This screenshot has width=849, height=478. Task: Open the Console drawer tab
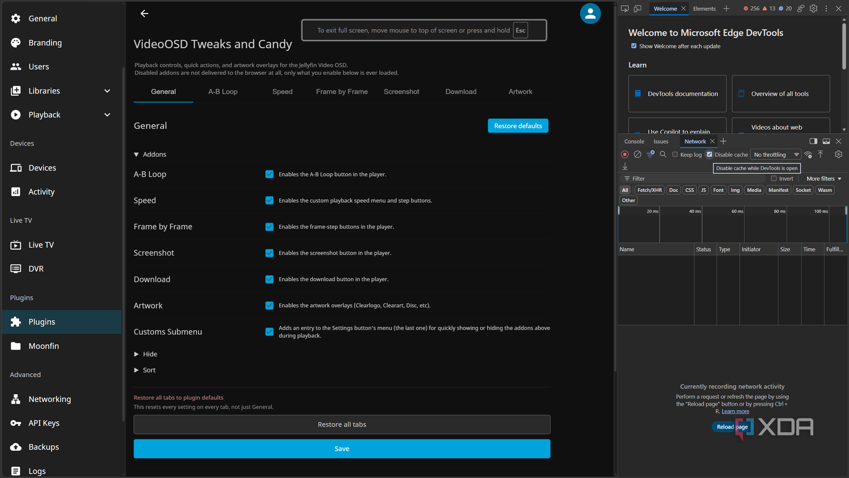point(634,142)
